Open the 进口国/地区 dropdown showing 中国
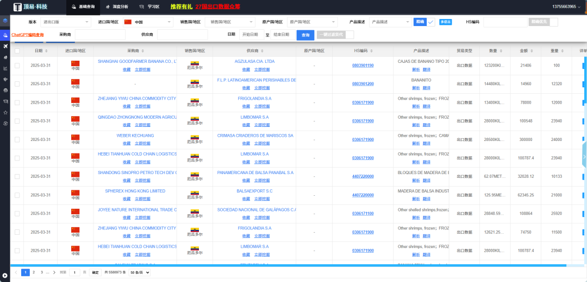587x282 pixels. tap(147, 22)
